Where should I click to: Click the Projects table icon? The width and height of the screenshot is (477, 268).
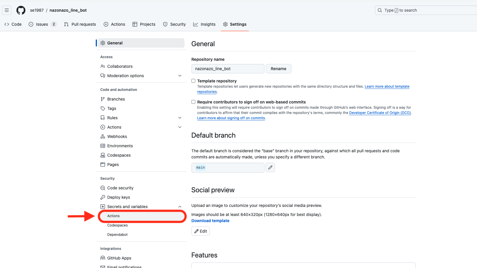[135, 24]
